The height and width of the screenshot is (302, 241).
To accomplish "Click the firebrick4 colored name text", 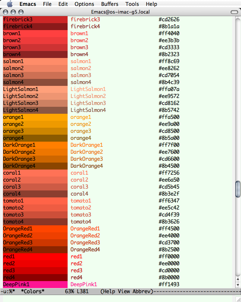I will coord(85,26).
